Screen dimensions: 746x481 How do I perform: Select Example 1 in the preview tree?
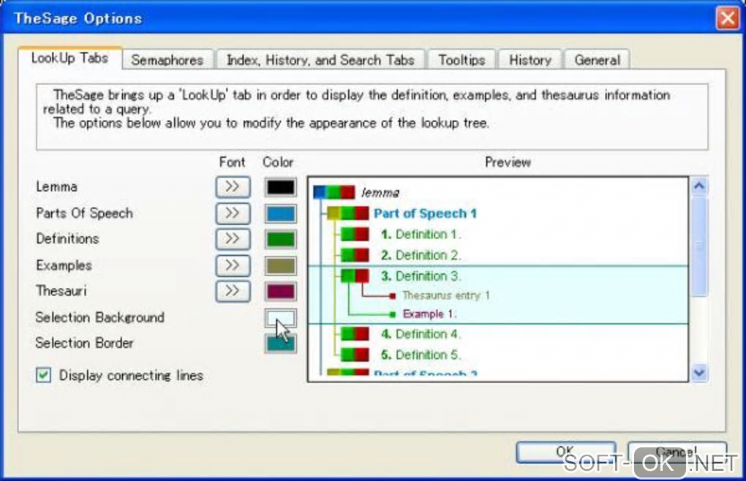pos(429,314)
